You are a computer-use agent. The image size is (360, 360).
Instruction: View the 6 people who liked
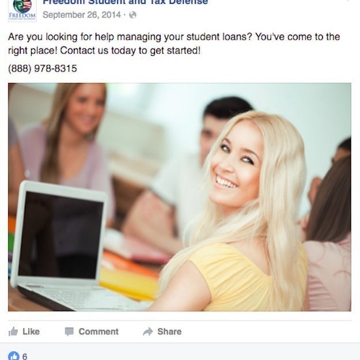(x=25, y=357)
